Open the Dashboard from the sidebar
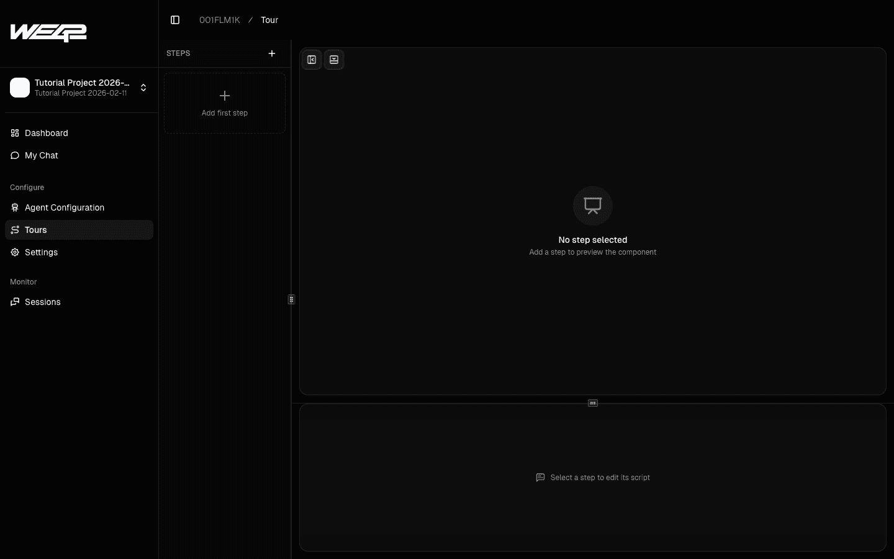 (46, 133)
